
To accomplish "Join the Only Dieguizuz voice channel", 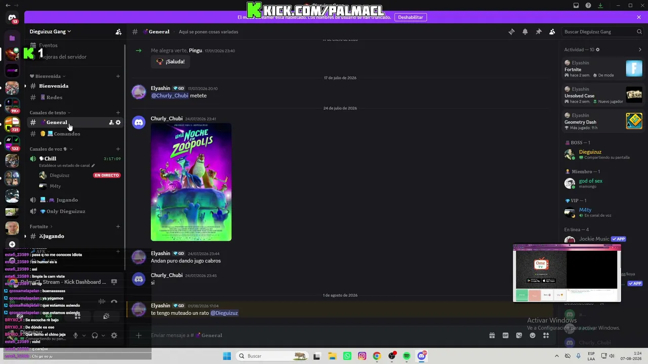I will click(x=75, y=211).
